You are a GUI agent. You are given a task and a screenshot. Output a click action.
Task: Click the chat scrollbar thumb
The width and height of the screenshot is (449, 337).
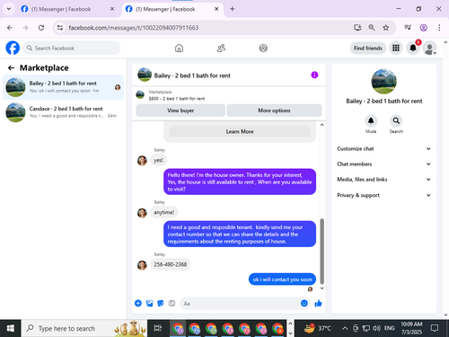point(321,251)
